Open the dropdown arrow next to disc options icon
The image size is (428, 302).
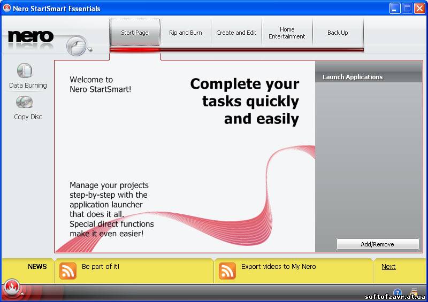coord(90,49)
